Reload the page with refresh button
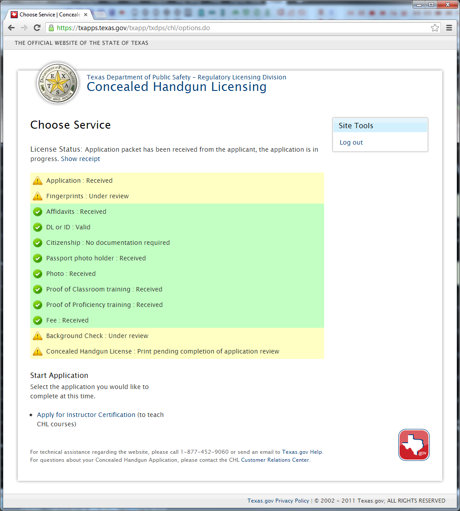This screenshot has height=511, width=460. click(x=37, y=28)
